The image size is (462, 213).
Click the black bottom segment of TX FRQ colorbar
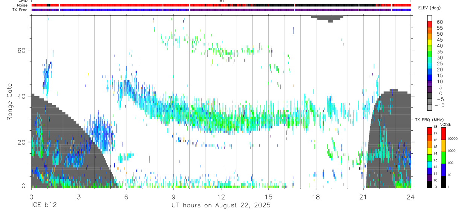[430, 184]
